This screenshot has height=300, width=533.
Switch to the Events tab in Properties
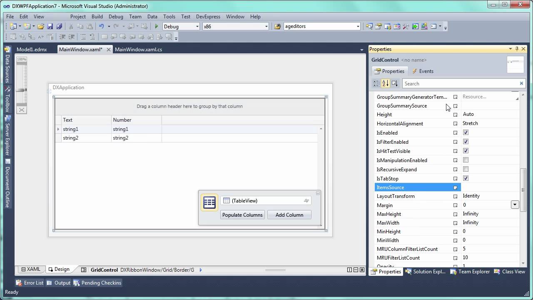tap(423, 71)
